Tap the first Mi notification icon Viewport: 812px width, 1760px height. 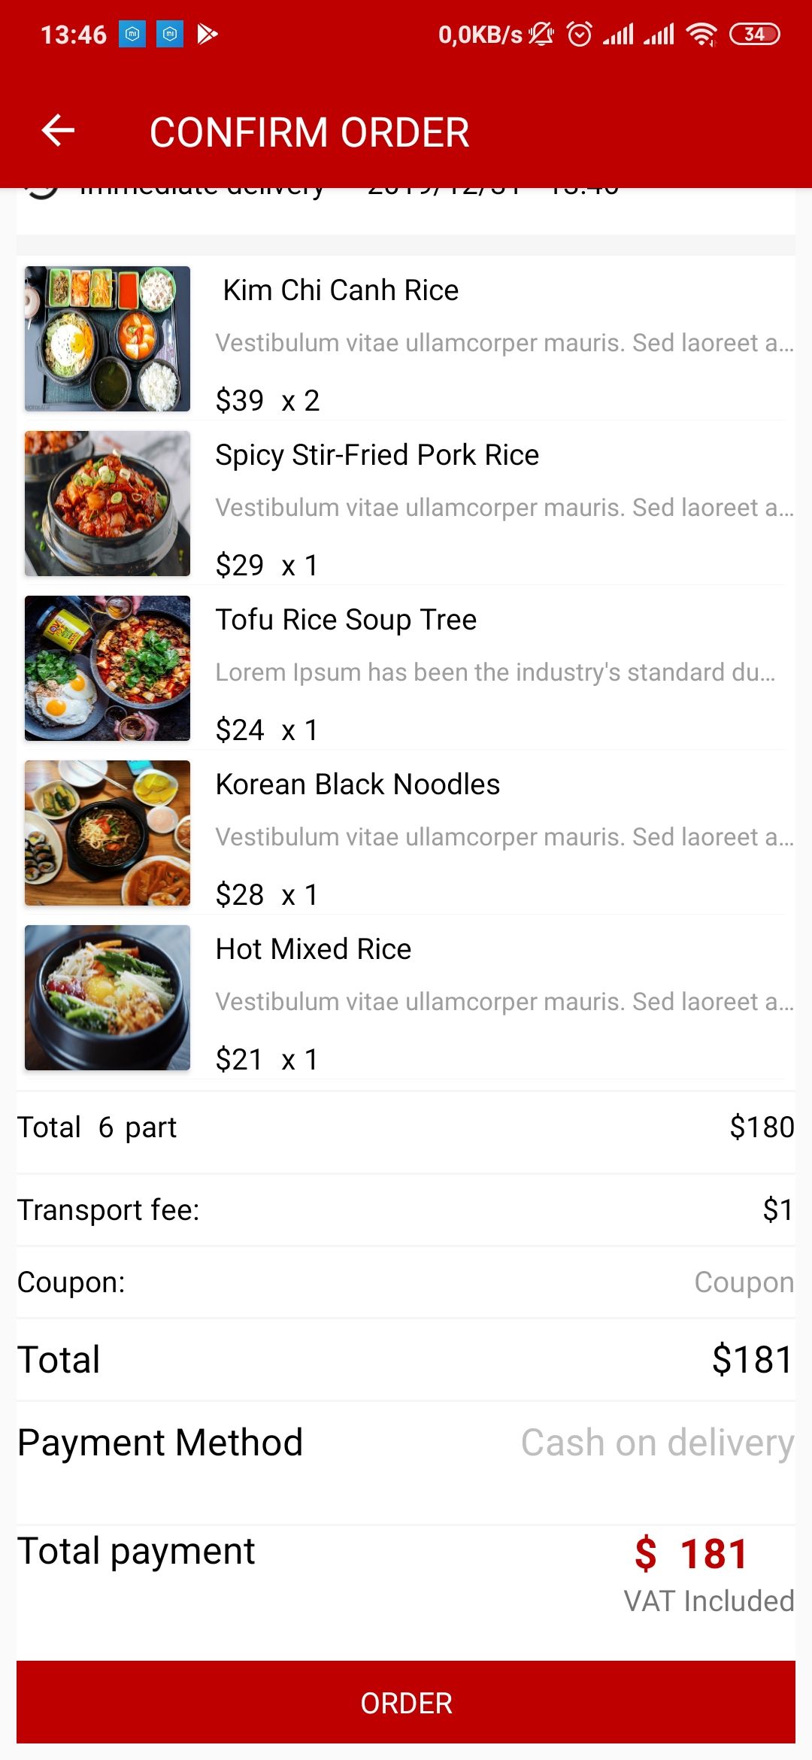tap(132, 35)
